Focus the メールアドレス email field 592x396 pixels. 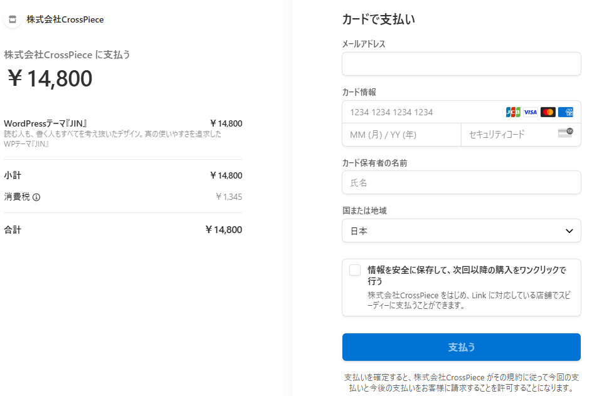point(462,64)
